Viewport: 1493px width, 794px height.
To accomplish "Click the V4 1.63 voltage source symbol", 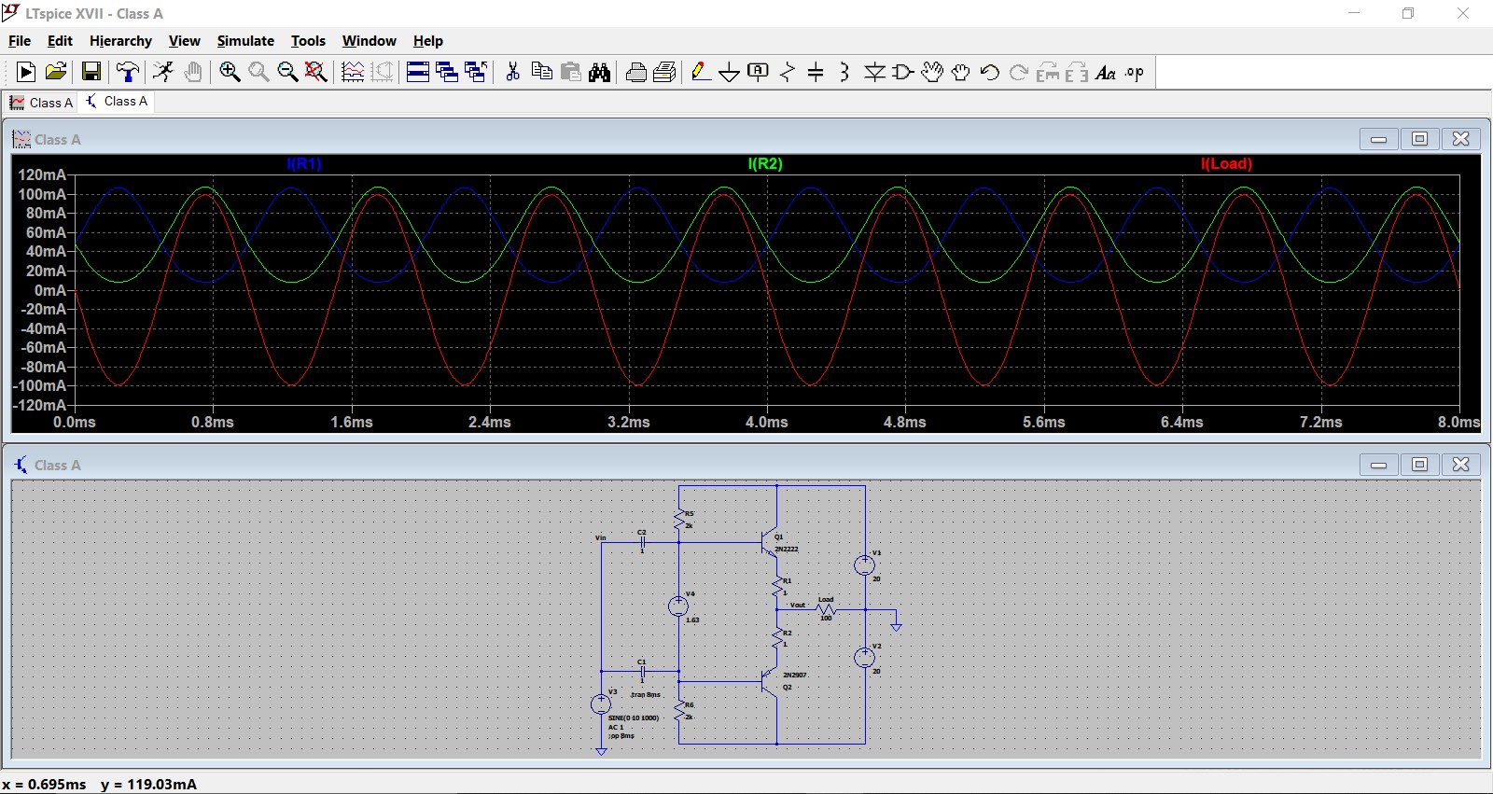I will coord(678,606).
